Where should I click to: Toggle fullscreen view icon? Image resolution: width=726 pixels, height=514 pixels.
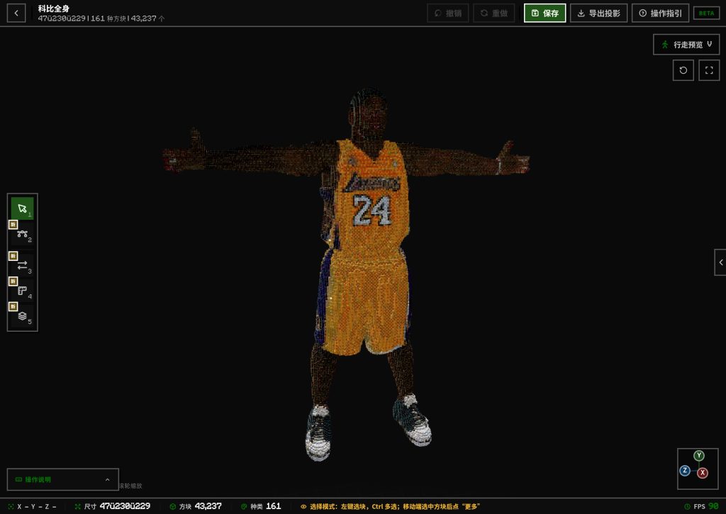(709, 70)
